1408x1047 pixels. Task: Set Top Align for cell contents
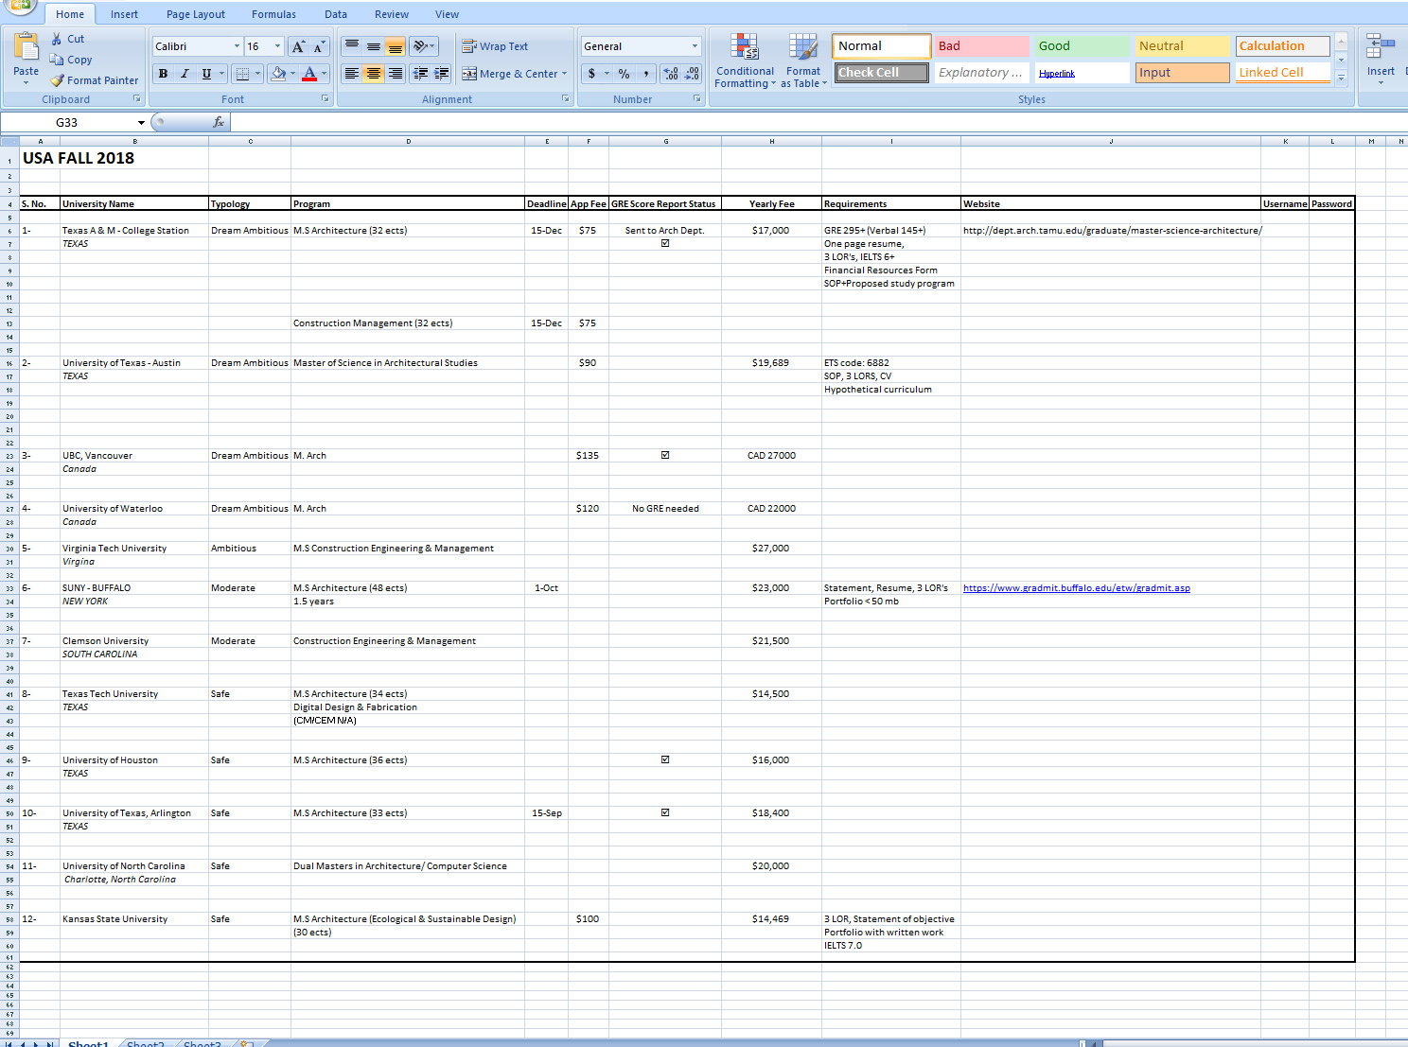pos(352,46)
